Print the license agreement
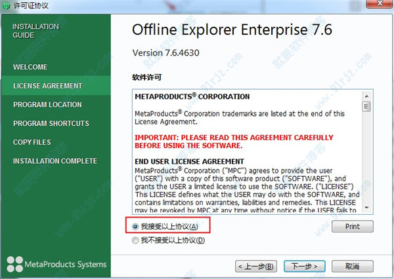The width and height of the screenshot is (394, 279). click(352, 227)
